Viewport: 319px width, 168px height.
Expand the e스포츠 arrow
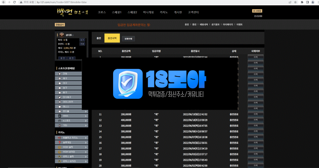[86, 121]
